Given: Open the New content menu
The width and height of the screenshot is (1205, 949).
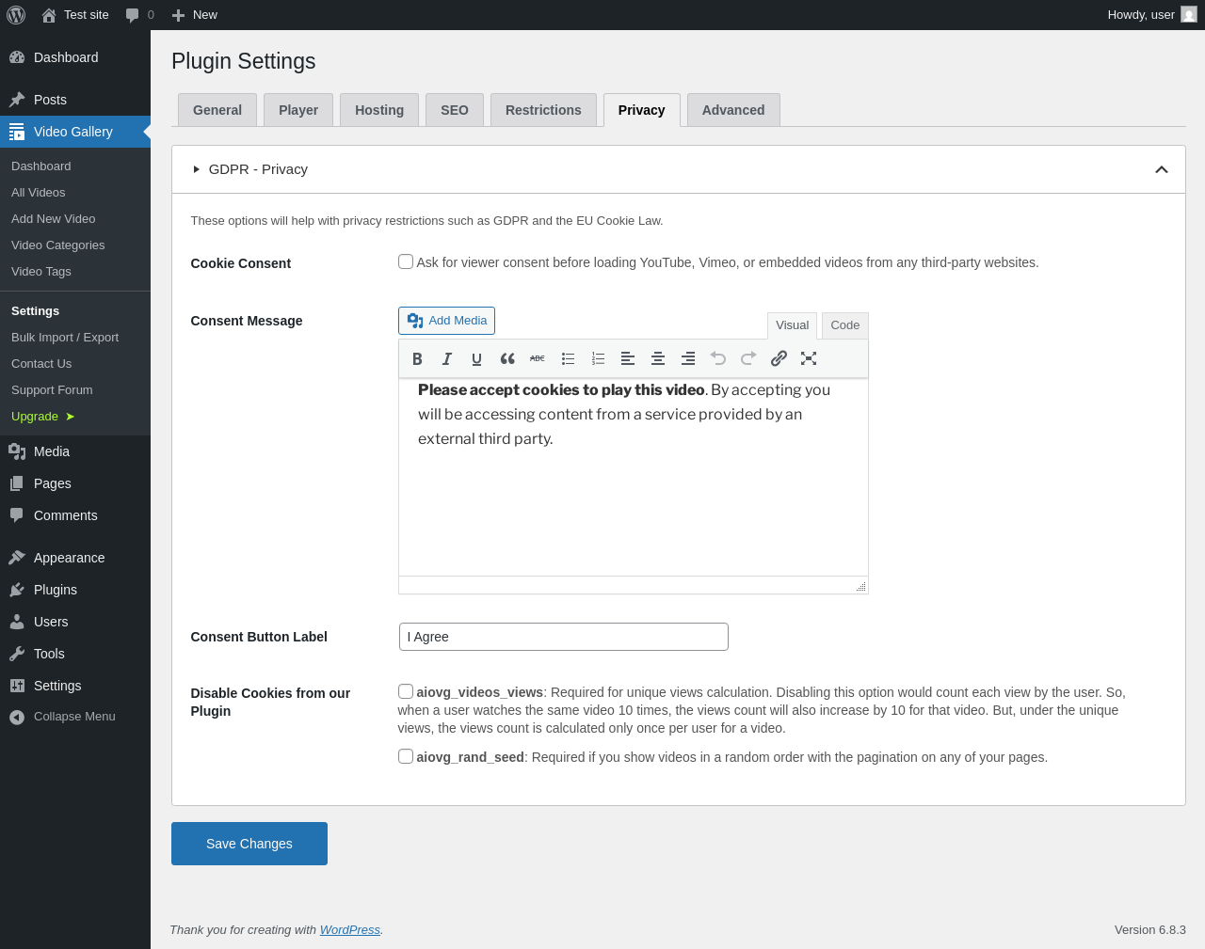Looking at the screenshot, I should (x=195, y=15).
